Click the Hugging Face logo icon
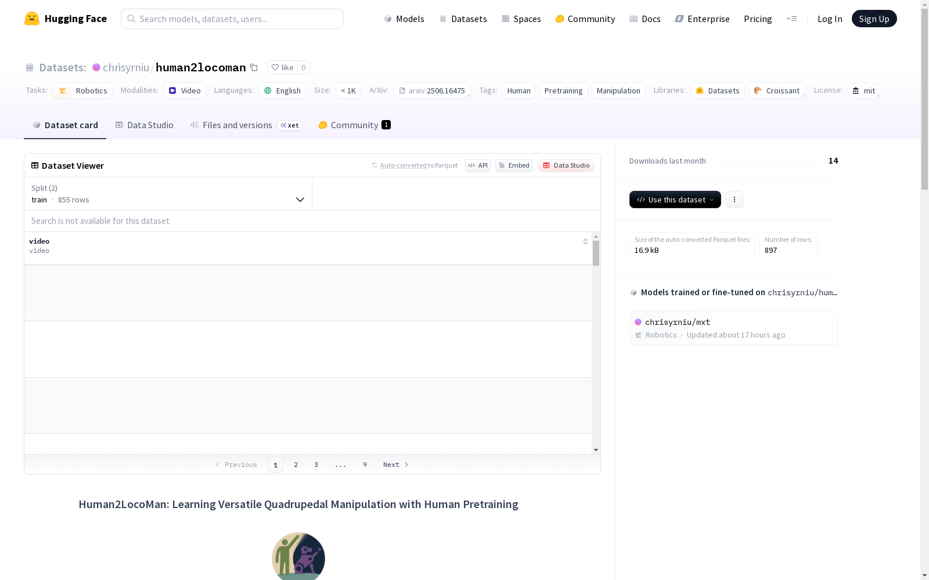 tap(32, 19)
